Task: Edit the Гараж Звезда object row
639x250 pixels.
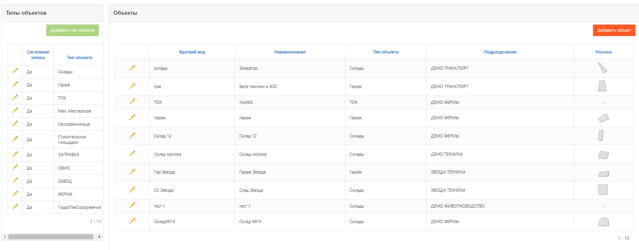Action: pyautogui.click(x=132, y=172)
